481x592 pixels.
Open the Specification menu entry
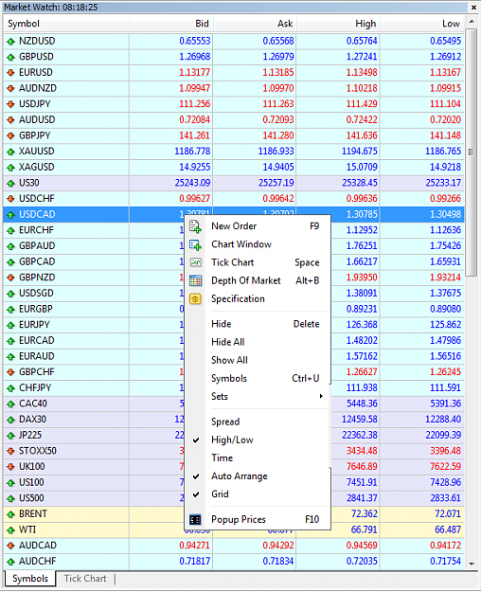pyautogui.click(x=258, y=298)
